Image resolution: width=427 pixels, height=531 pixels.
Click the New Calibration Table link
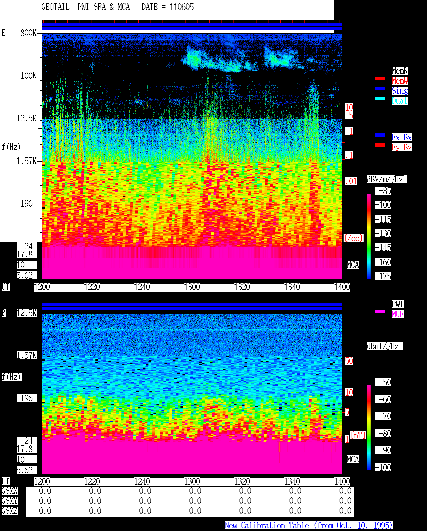[309, 526]
